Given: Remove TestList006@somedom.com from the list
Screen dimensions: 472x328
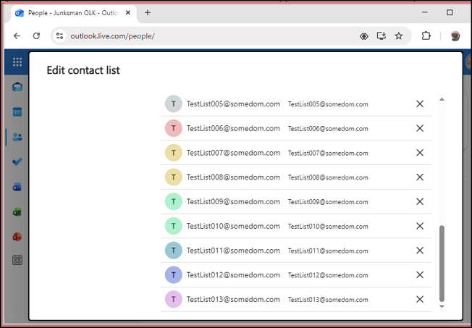Looking at the screenshot, I should pos(420,128).
